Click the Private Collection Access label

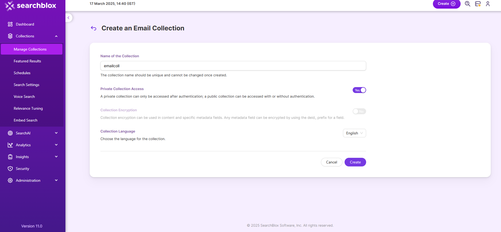click(x=122, y=89)
